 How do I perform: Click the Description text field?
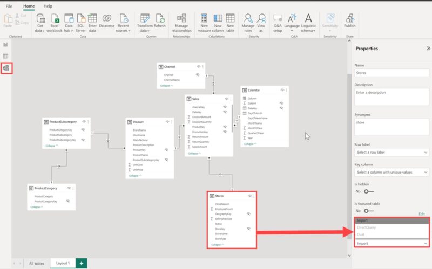coord(391,97)
